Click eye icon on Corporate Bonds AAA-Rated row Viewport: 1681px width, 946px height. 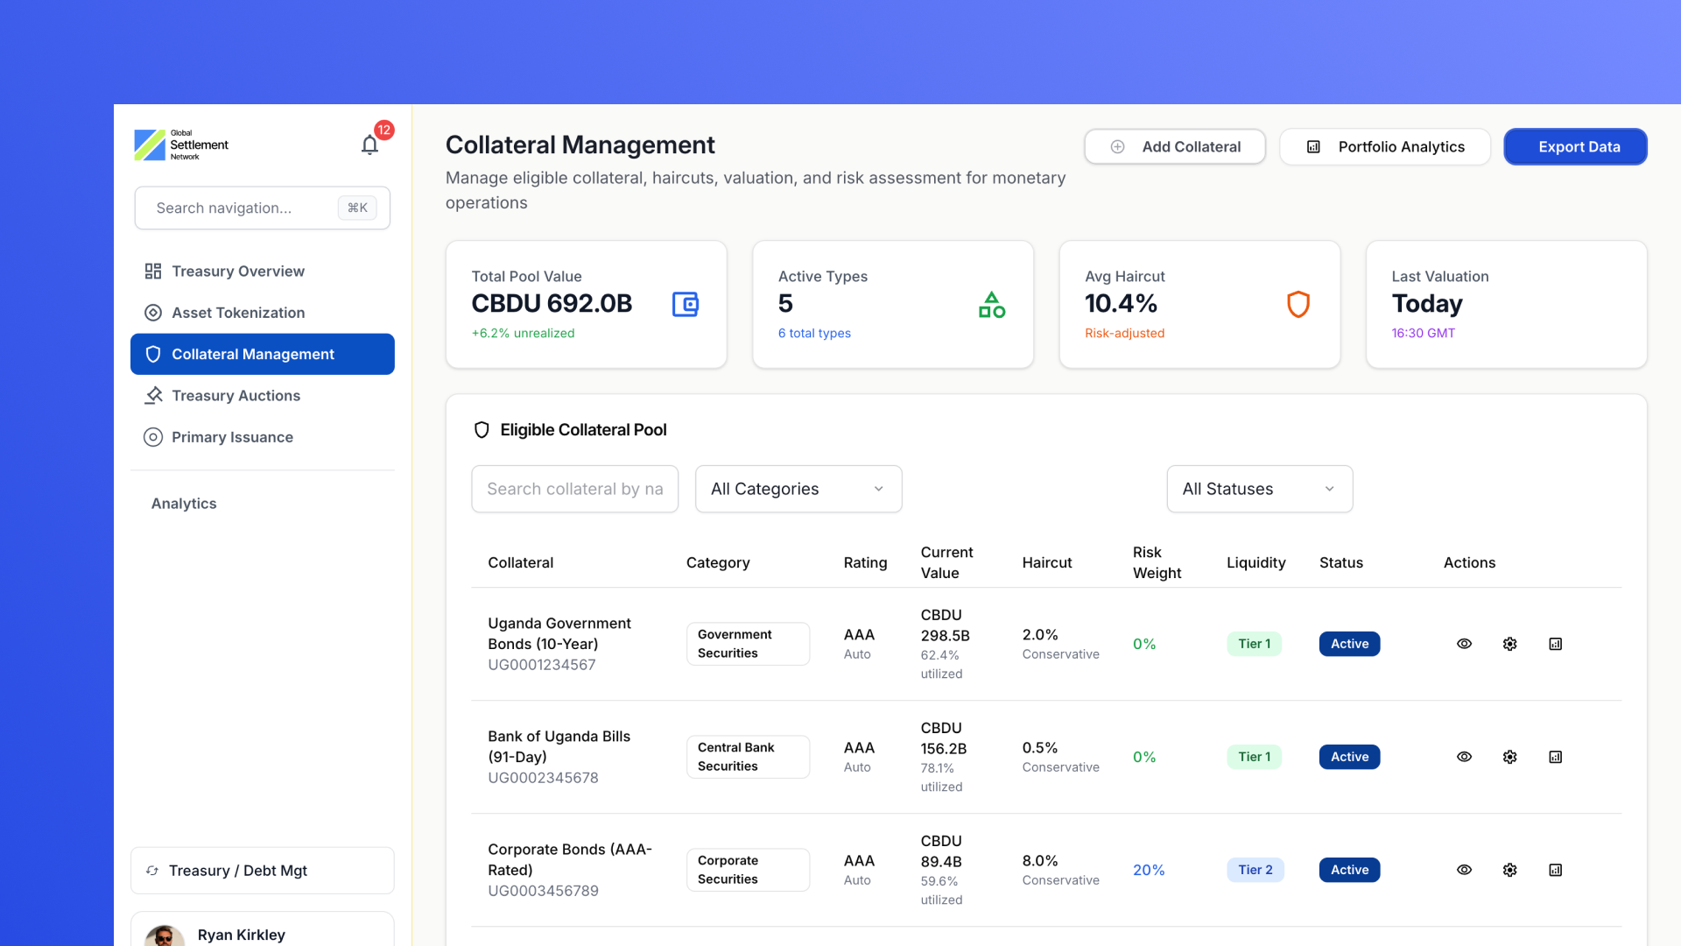[1464, 870]
